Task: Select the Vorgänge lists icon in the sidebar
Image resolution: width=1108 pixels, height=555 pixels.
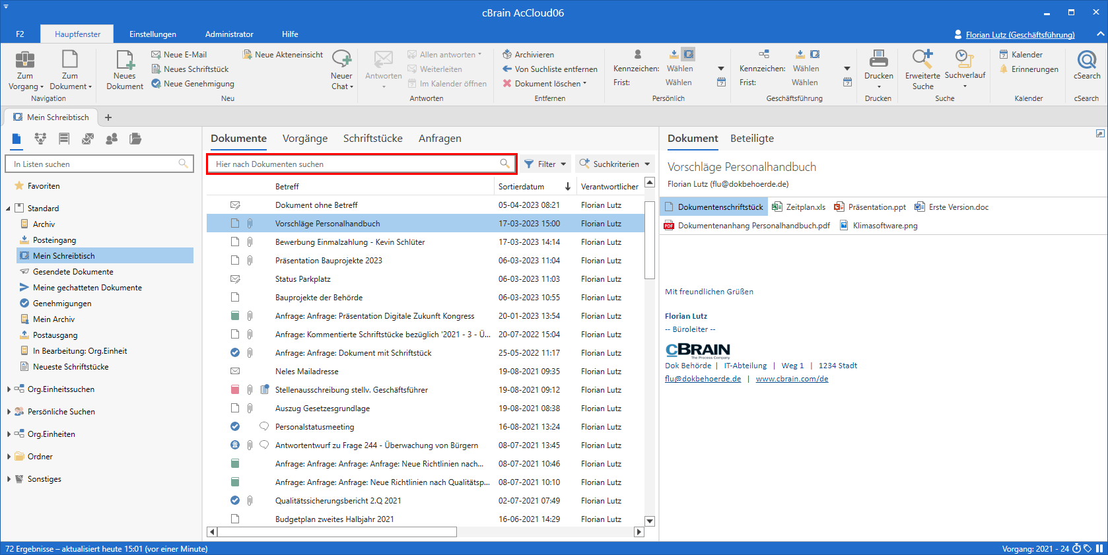Action: (x=40, y=139)
